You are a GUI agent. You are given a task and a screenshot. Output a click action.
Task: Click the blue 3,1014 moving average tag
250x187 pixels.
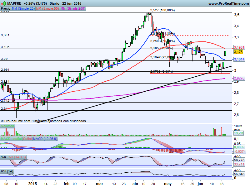pyautogui.click(x=239, y=59)
